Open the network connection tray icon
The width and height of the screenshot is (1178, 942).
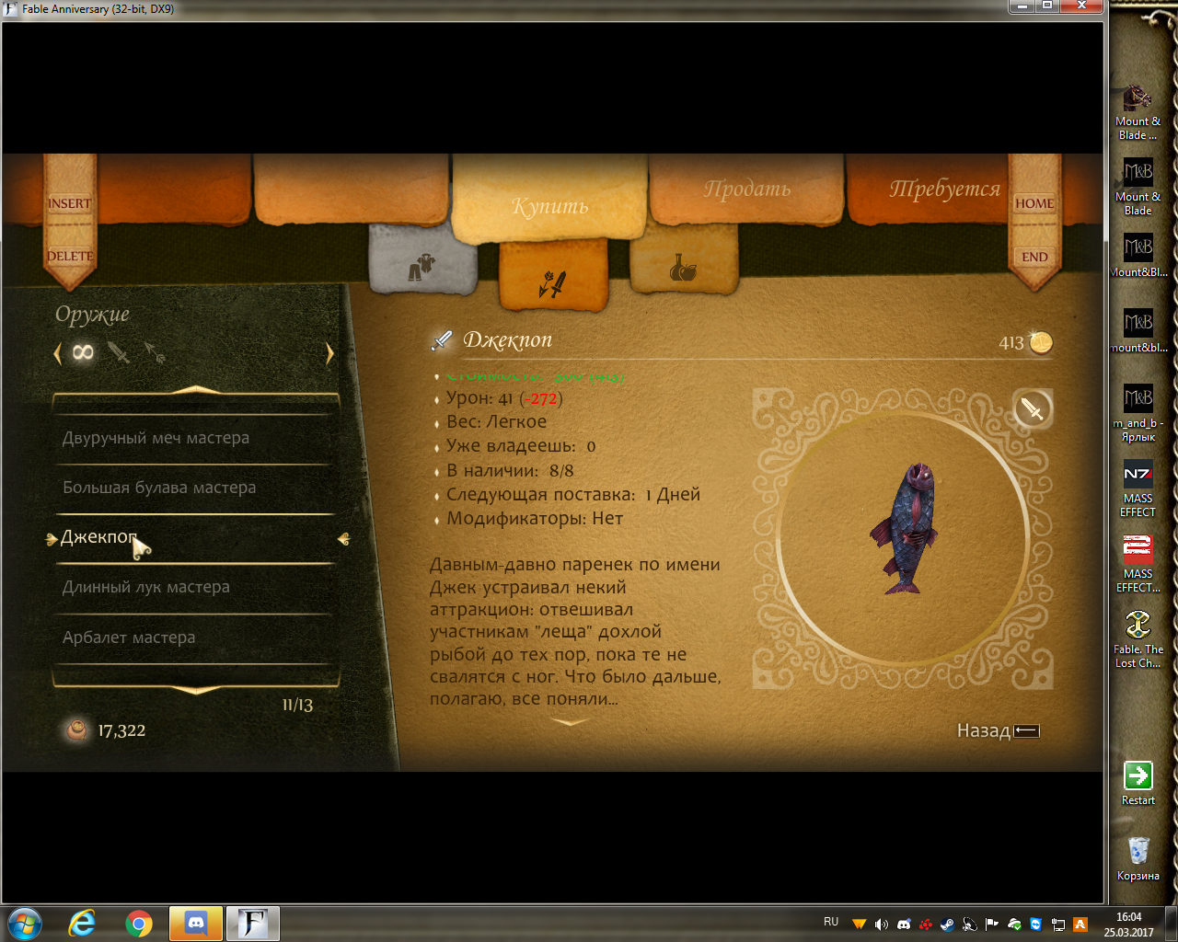coord(1057,925)
